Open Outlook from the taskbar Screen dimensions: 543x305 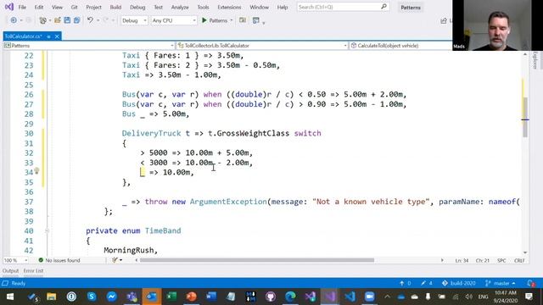click(x=151, y=297)
